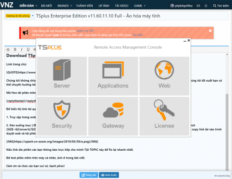Open the UP ẢNH menu item
Screen dimensions: 232x179
(x=104, y=6)
